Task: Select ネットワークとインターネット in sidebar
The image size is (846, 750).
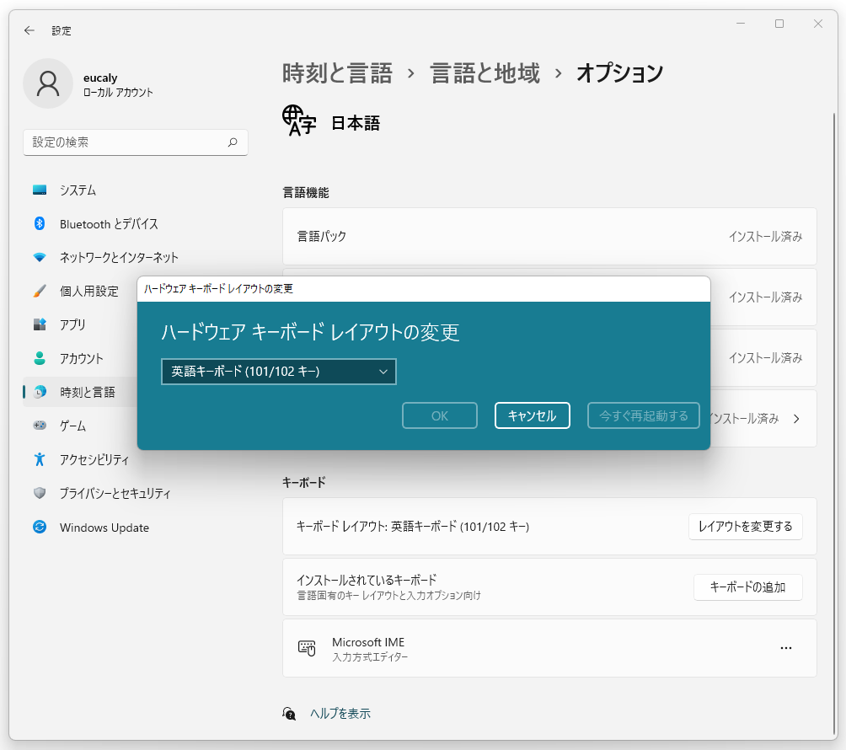Action: coord(118,258)
